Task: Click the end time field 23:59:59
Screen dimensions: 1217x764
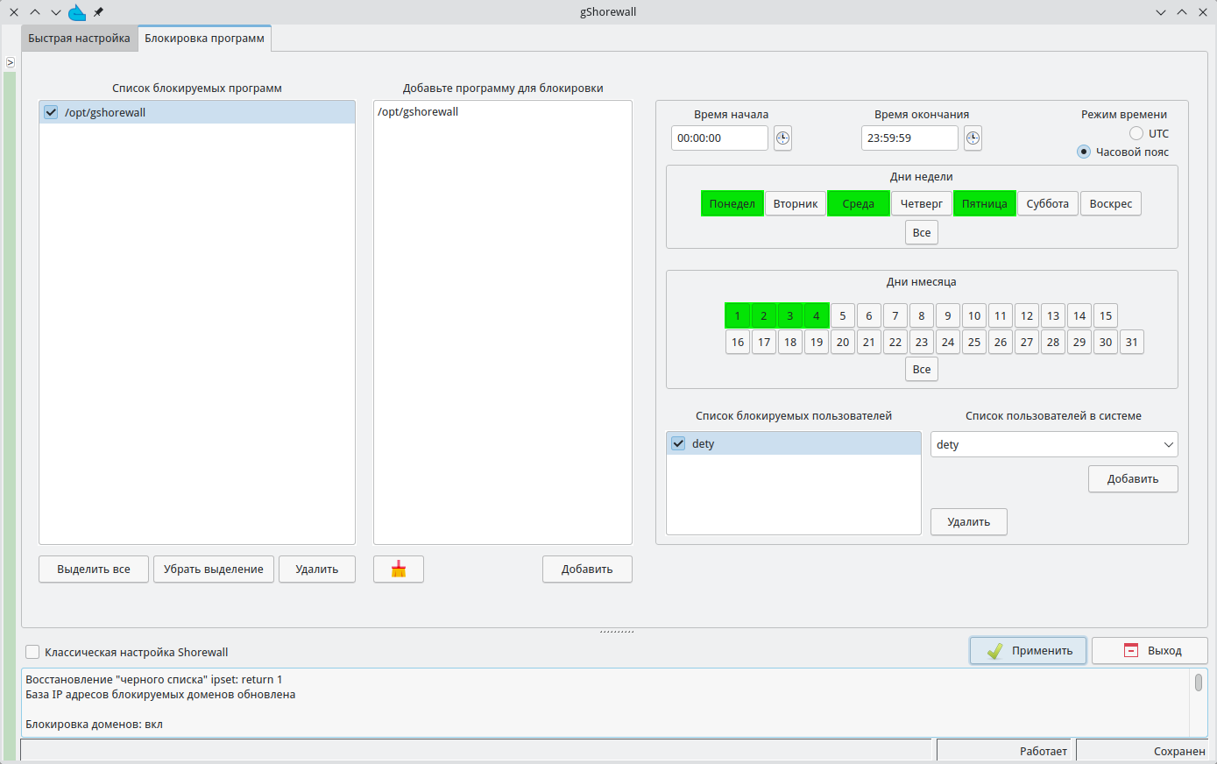Action: [909, 138]
